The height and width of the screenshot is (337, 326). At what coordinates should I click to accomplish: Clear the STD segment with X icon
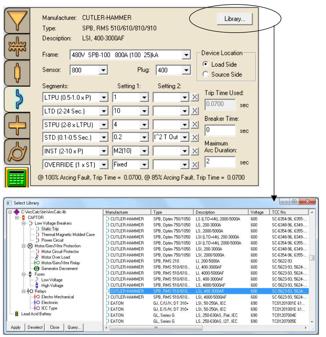[x=195, y=137]
